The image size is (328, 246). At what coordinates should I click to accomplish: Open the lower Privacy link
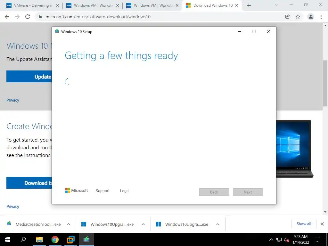coord(13,207)
